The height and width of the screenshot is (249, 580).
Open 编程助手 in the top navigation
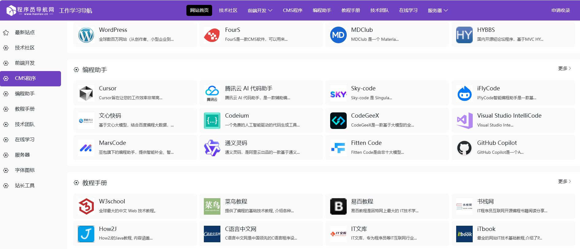pyautogui.click(x=322, y=10)
